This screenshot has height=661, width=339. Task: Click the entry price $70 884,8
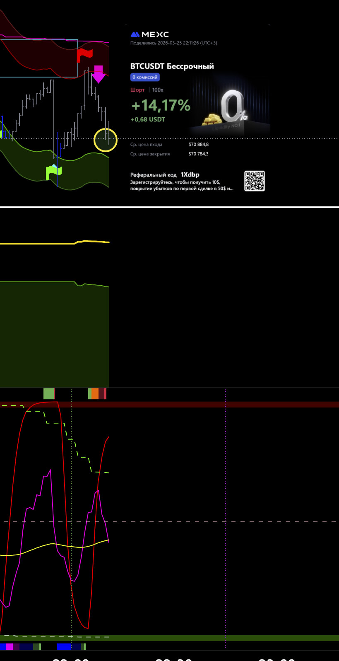[x=199, y=145]
